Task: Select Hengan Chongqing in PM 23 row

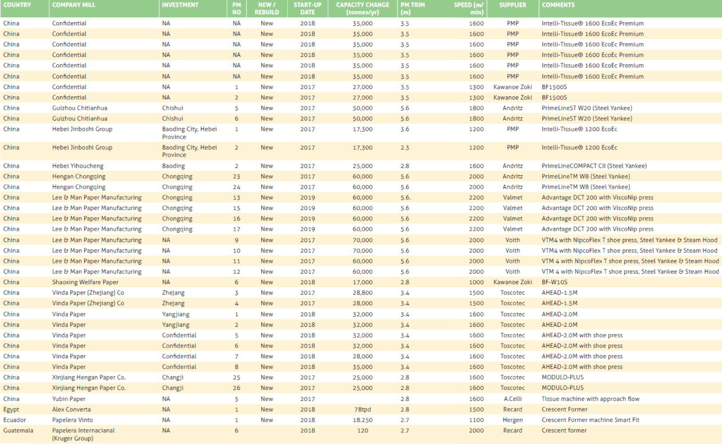Action: [79, 177]
